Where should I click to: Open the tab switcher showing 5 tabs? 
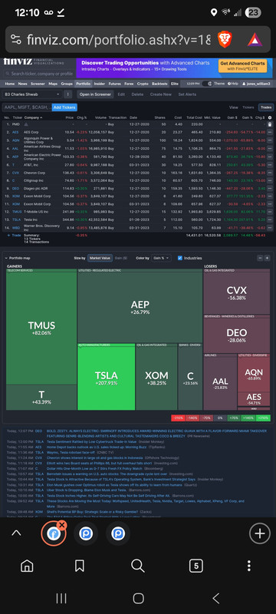(x=195, y=566)
